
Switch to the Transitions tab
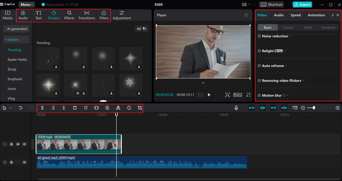(x=87, y=15)
